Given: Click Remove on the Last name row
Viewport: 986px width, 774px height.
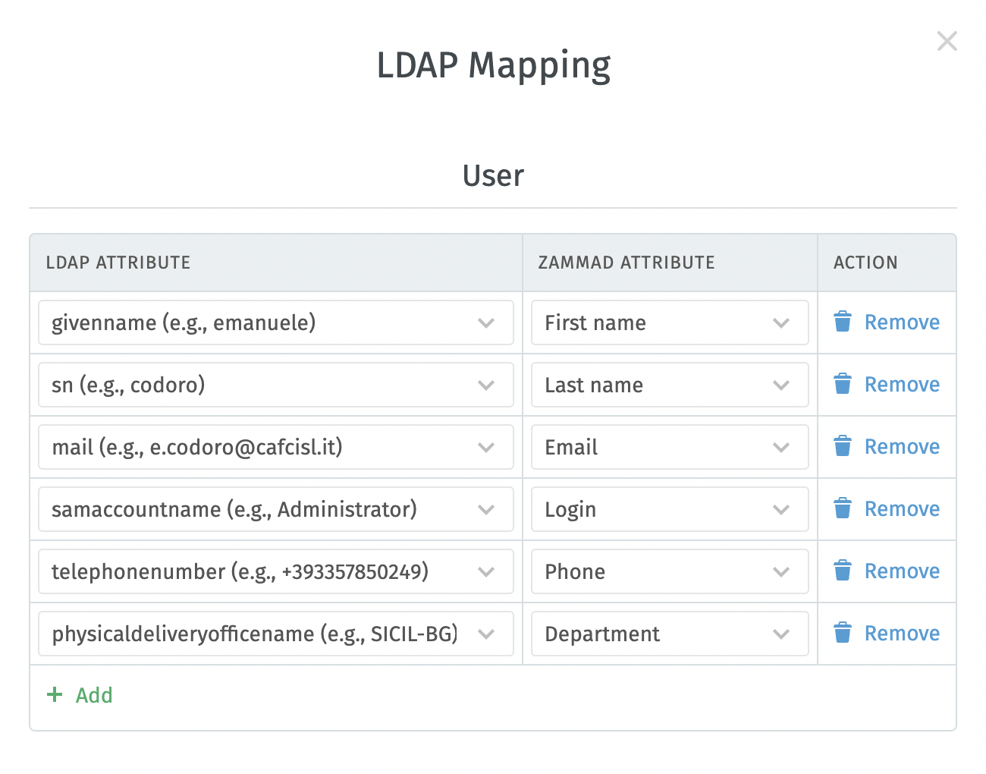Looking at the screenshot, I should coord(902,384).
